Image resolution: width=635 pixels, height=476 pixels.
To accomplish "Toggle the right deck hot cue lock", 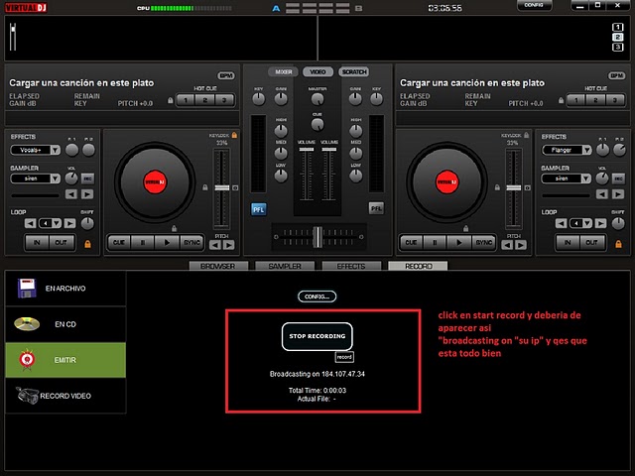I will pos(561,100).
